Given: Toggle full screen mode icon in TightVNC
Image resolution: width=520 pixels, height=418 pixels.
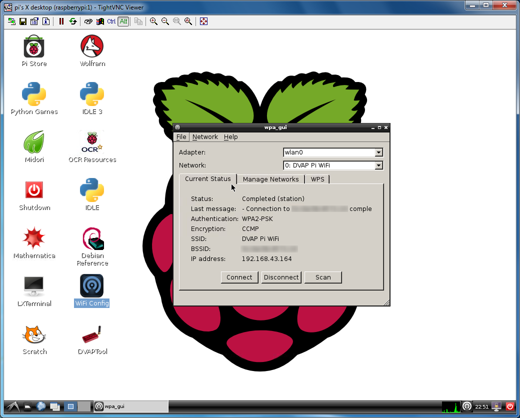Looking at the screenshot, I should (203, 21).
